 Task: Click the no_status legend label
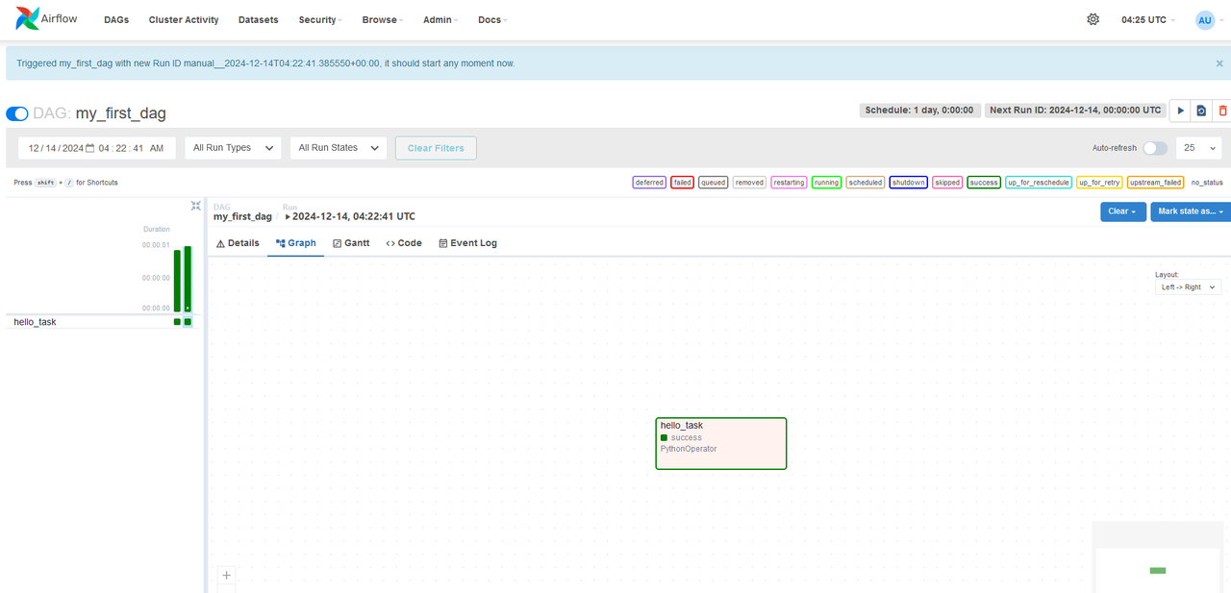[x=1207, y=183]
